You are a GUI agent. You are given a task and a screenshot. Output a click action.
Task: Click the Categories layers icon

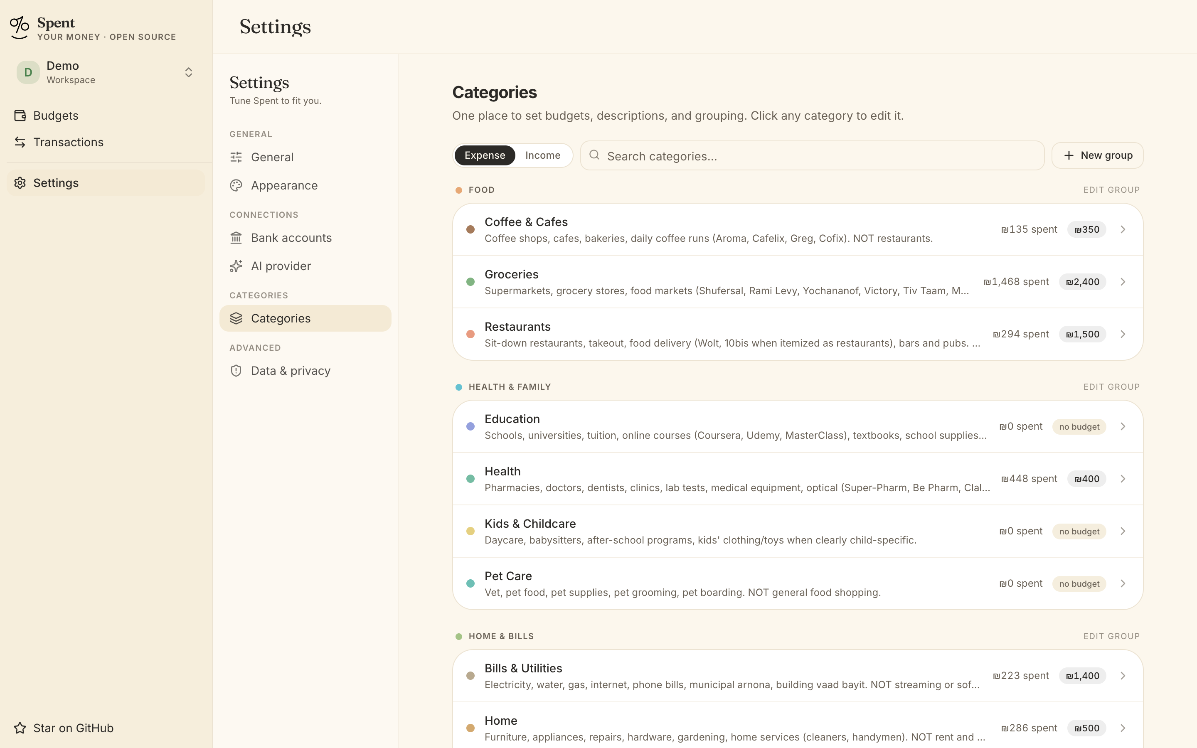point(236,318)
